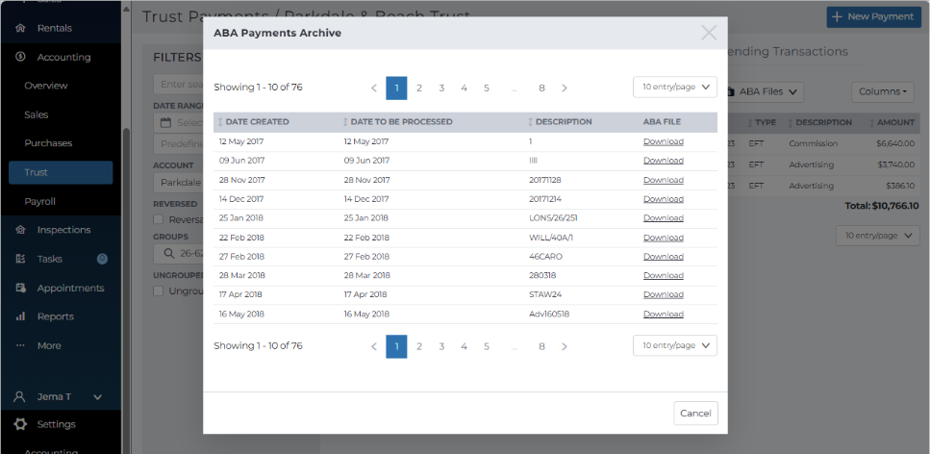Open the Predefined date range dropdown
Viewport: 930px width, 454px height.
click(x=178, y=143)
